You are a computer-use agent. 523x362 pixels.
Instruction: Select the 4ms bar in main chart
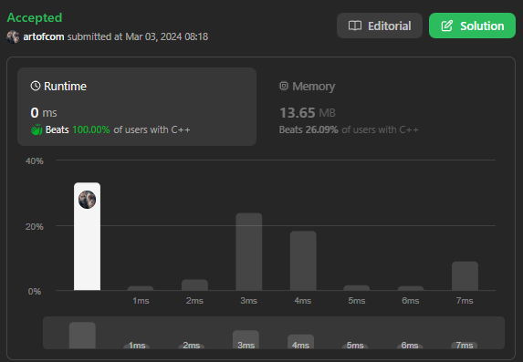tap(303, 261)
